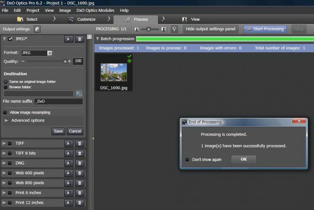Switch to the View tab
Screen dimensions: 314x210
[191, 19]
